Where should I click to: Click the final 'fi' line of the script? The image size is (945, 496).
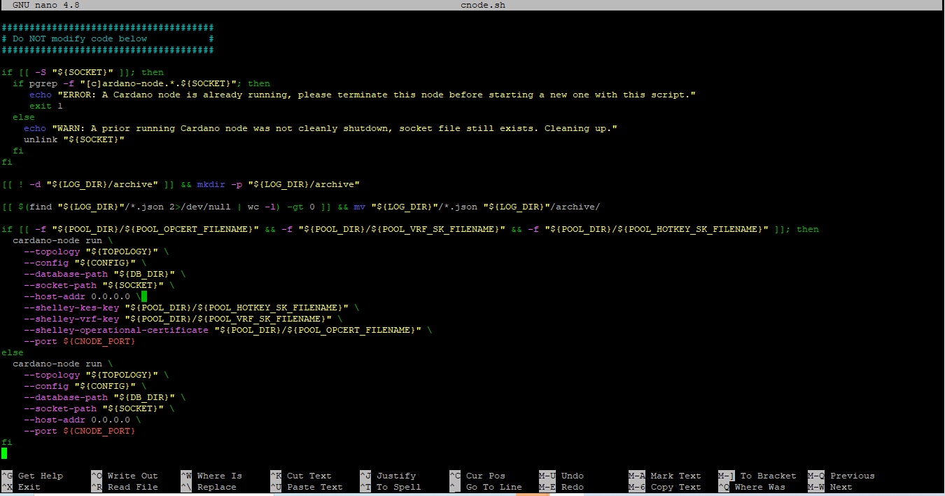(7, 442)
